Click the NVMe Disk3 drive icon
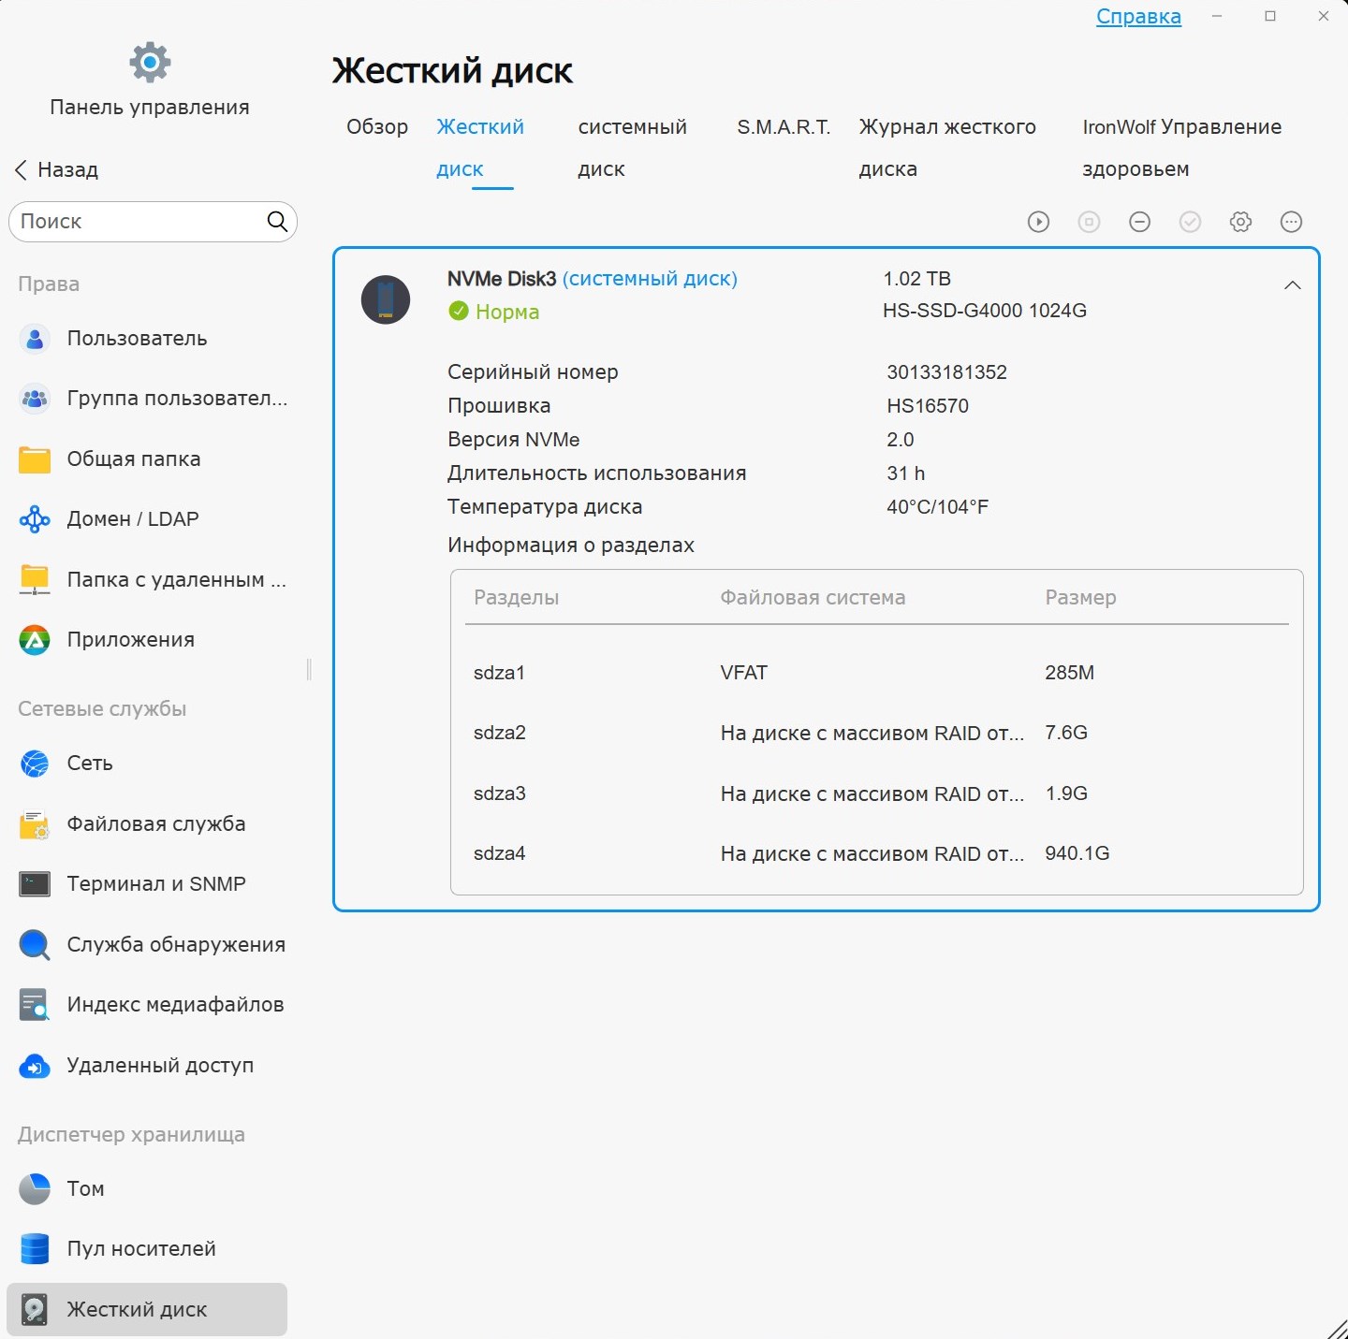 pos(386,299)
